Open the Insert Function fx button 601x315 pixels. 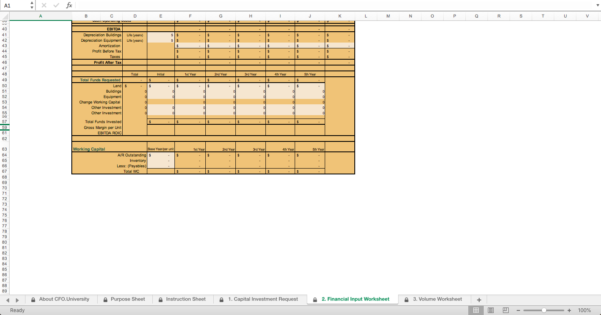(x=69, y=5)
